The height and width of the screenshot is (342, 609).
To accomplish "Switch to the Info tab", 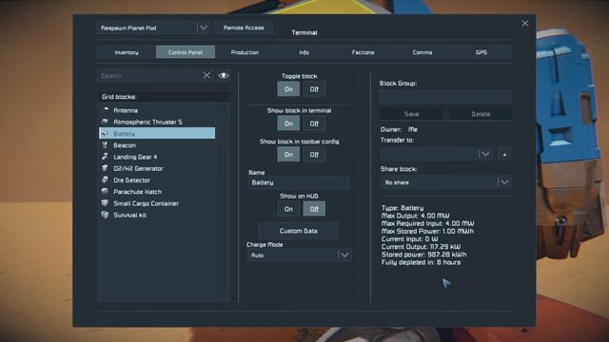I will (304, 52).
